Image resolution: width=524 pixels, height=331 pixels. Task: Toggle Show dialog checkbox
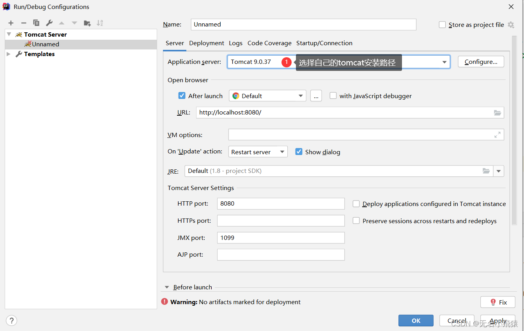(x=299, y=151)
